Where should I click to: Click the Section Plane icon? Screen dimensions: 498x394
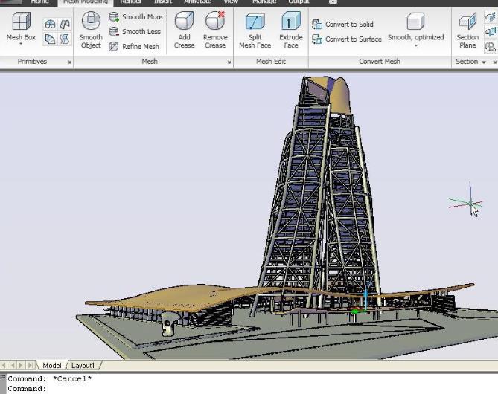click(x=467, y=30)
